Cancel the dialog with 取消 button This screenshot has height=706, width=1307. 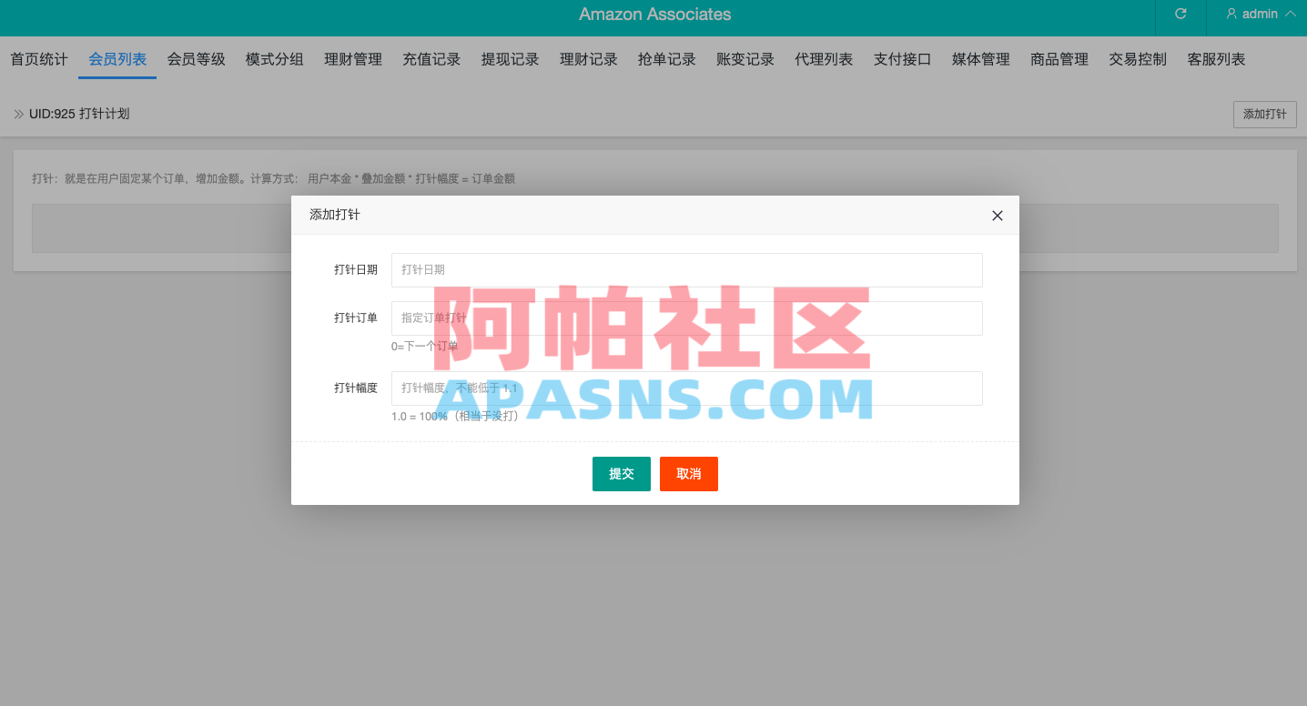pyautogui.click(x=689, y=474)
